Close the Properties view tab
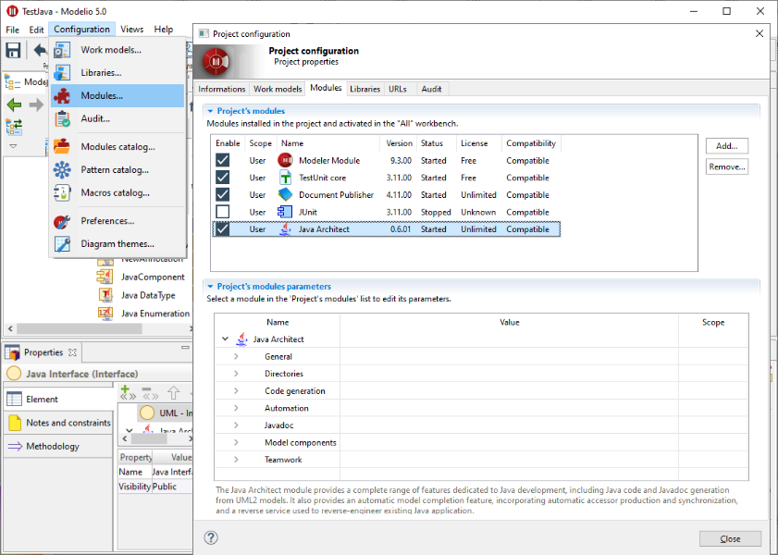This screenshot has height=555, width=778. point(72,352)
